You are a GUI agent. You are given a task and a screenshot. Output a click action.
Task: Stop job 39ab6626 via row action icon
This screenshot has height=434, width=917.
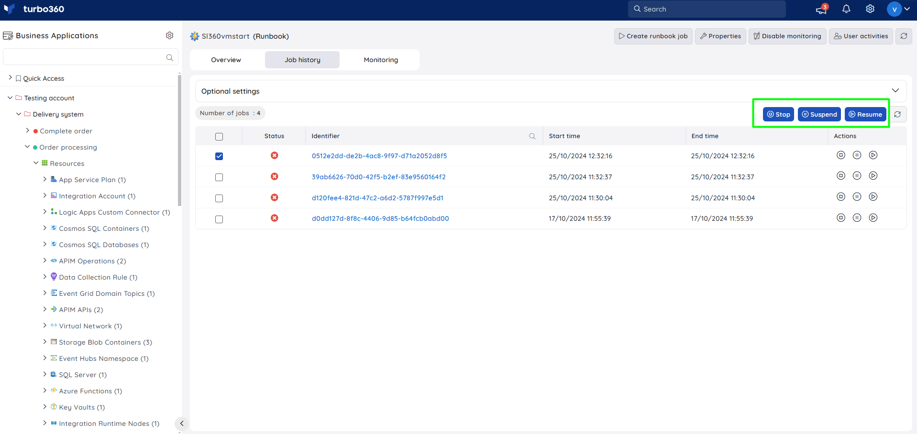click(x=841, y=176)
